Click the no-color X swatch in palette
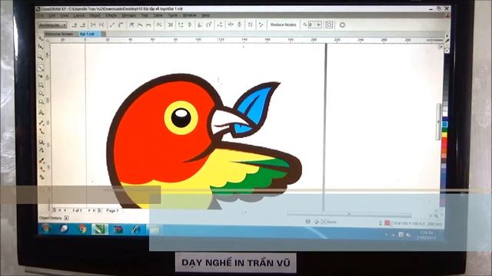492x276 pixels. [x=447, y=51]
